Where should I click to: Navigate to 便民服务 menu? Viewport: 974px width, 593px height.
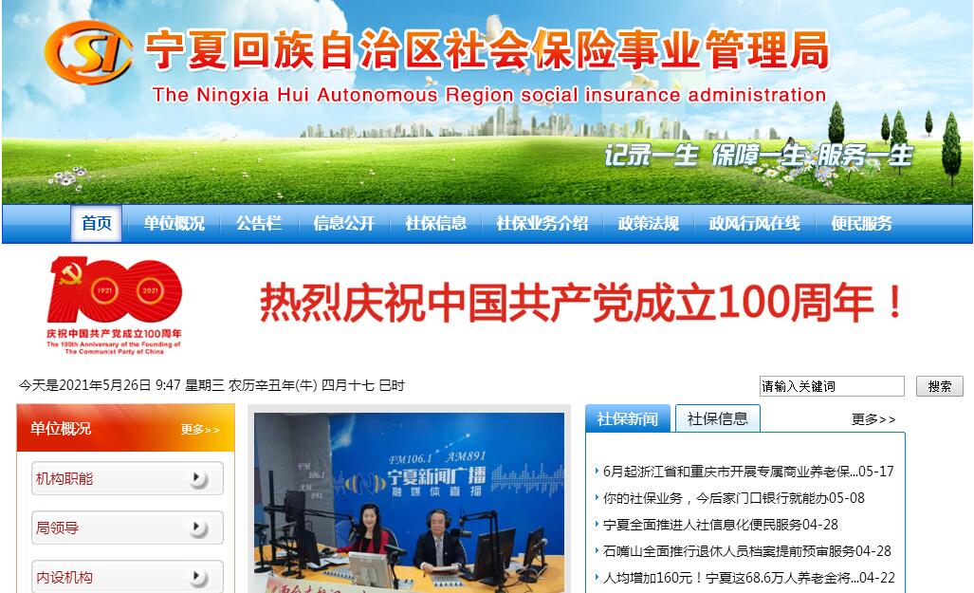click(861, 224)
